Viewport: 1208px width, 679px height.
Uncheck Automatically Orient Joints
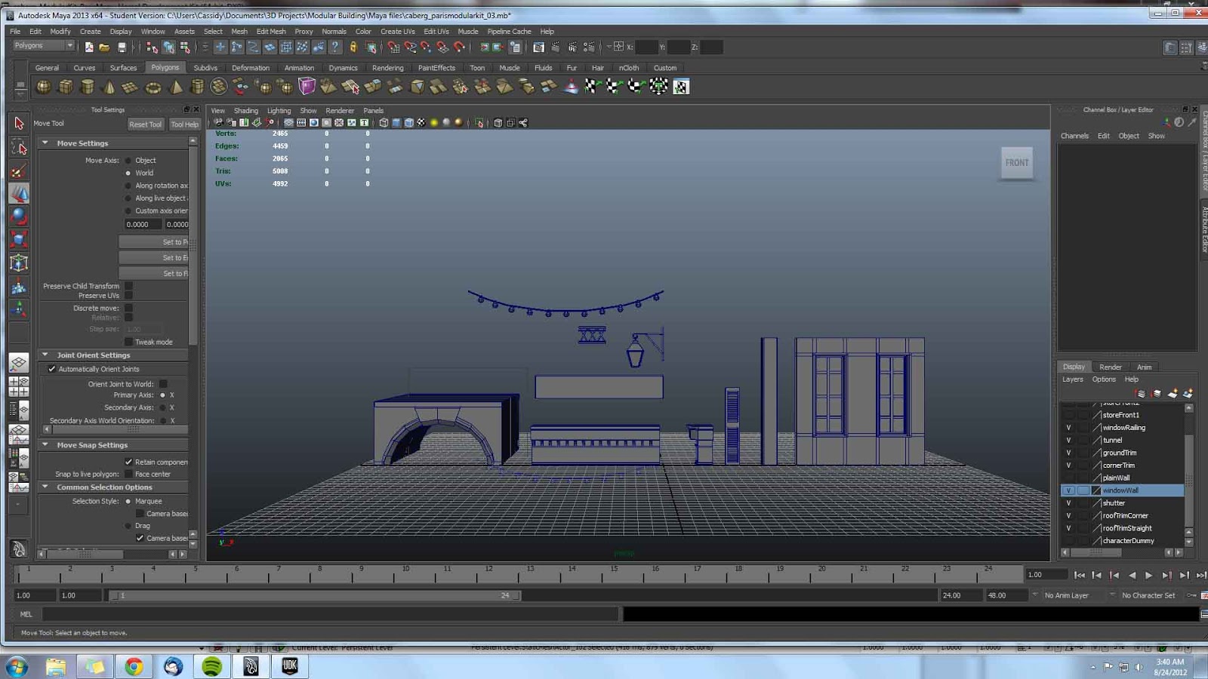point(52,369)
